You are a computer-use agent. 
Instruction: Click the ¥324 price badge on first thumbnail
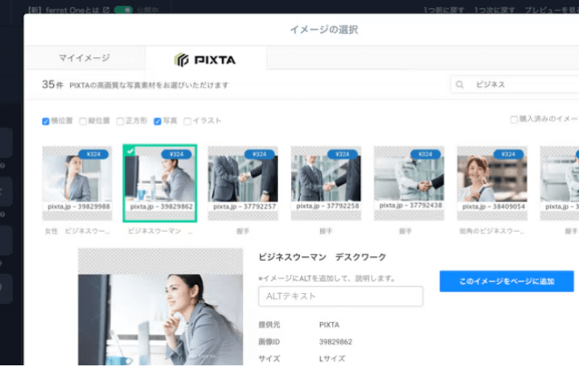[96, 154]
